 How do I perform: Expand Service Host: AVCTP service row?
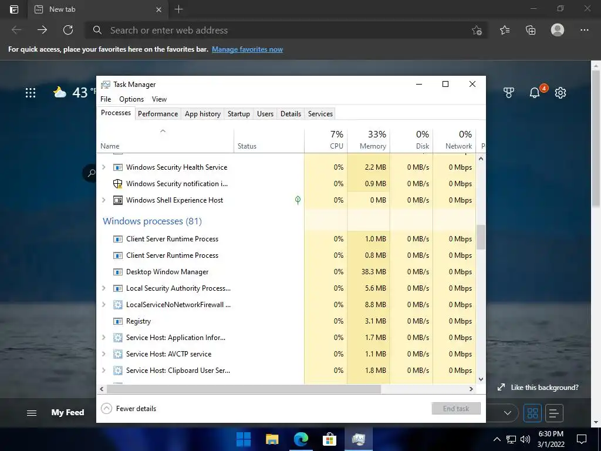(x=103, y=354)
